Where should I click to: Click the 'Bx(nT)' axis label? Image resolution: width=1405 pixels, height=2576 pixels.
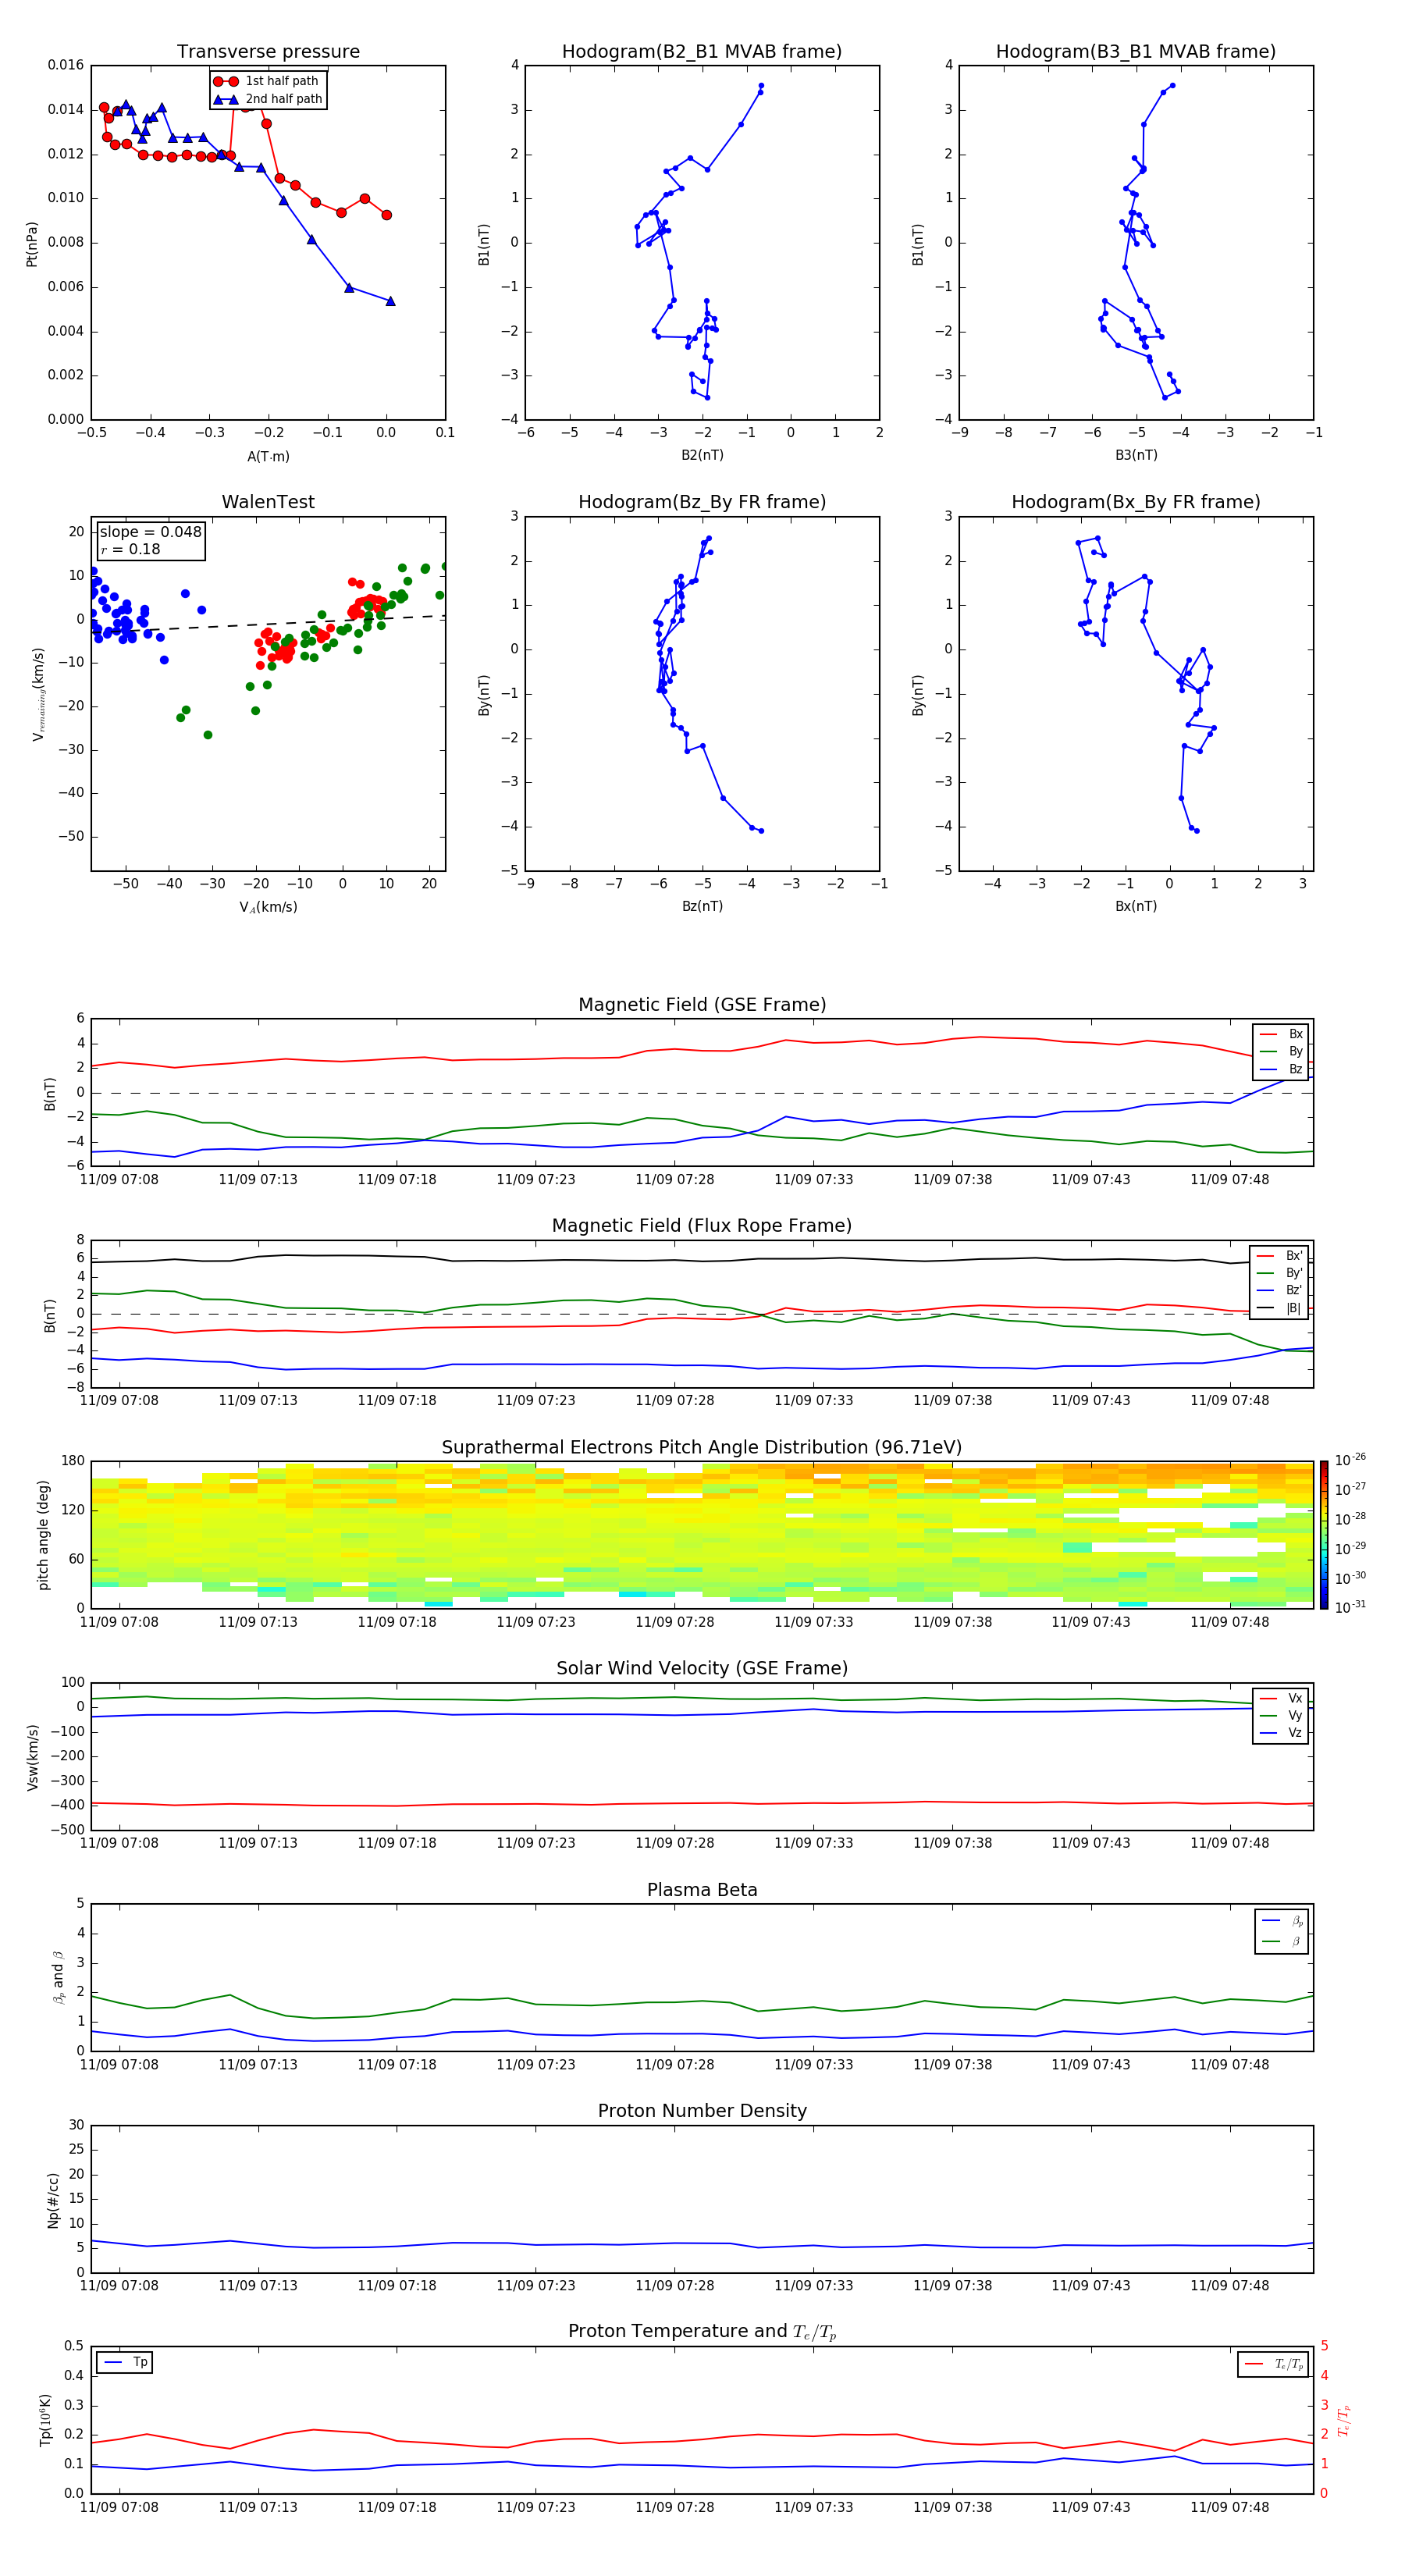click(1136, 906)
